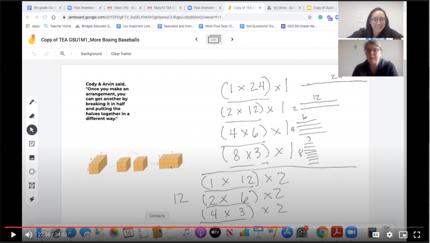The width and height of the screenshot is (430, 243).
Task: Open Podcasts in the dock
Action: [x=201, y=233]
